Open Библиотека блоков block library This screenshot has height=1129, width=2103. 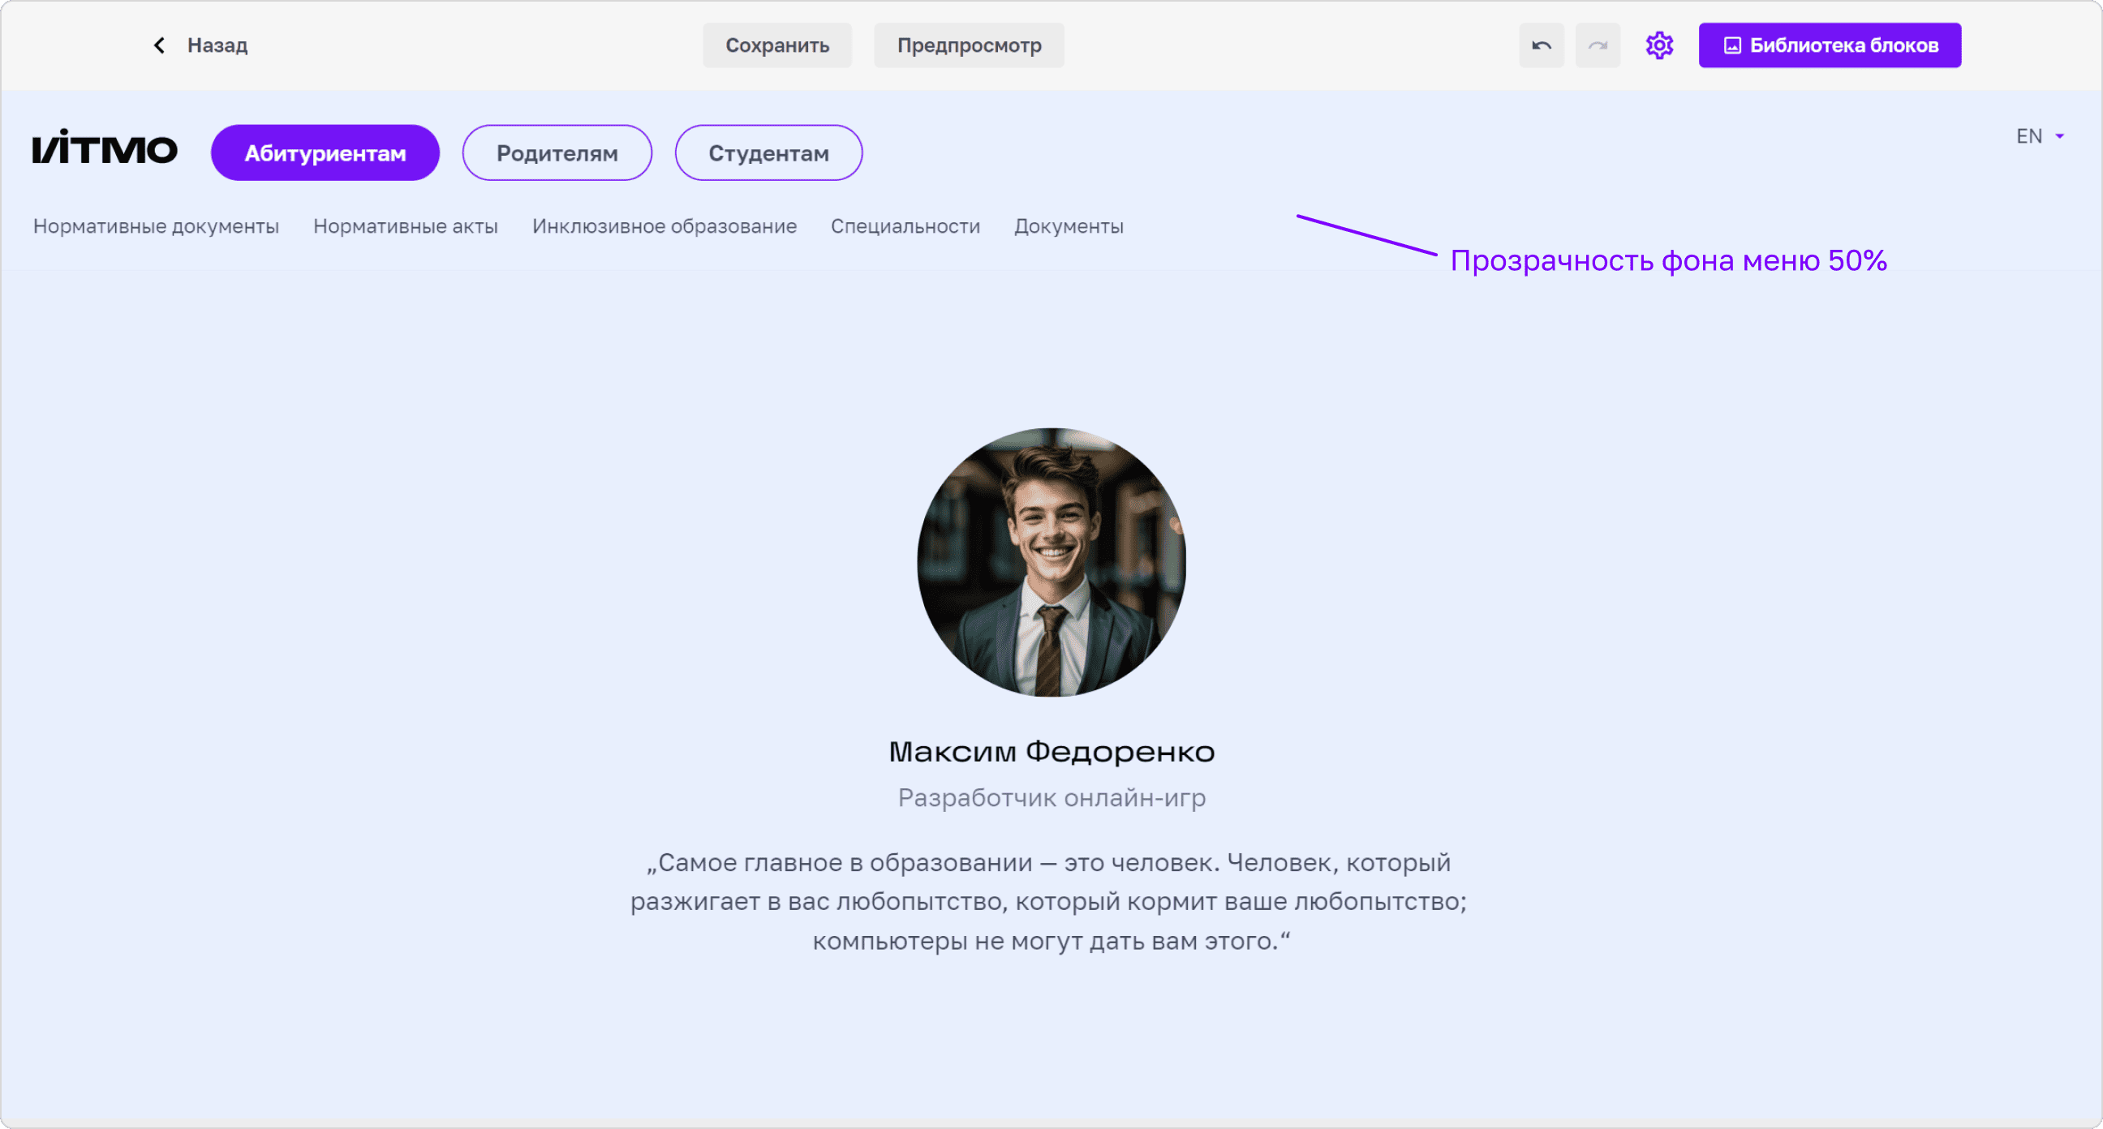click(1830, 45)
